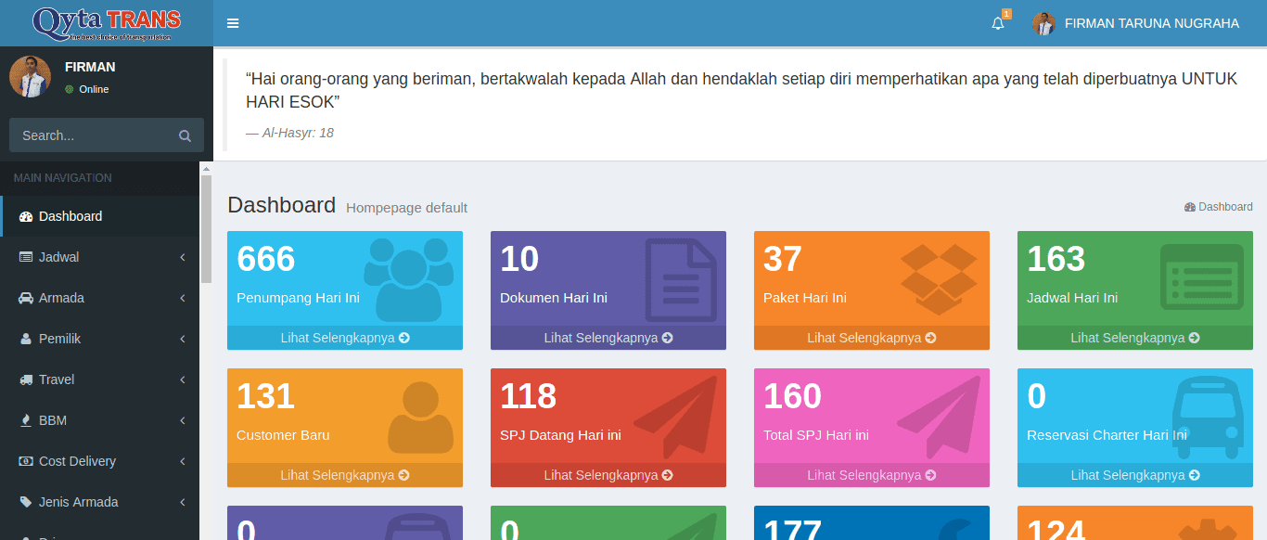
Task: Expand the Cost Delivery submenu
Action: pyautogui.click(x=99, y=461)
